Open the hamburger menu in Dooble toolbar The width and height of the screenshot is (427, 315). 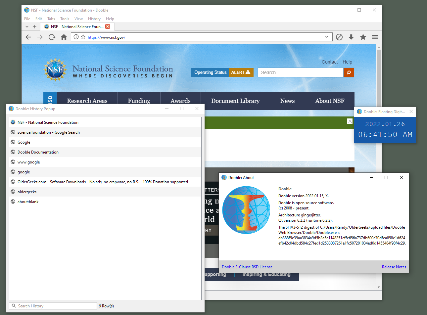point(375,37)
